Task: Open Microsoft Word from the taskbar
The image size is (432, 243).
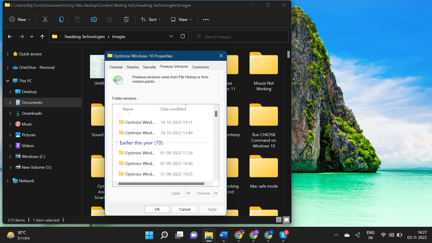Action: point(224,235)
